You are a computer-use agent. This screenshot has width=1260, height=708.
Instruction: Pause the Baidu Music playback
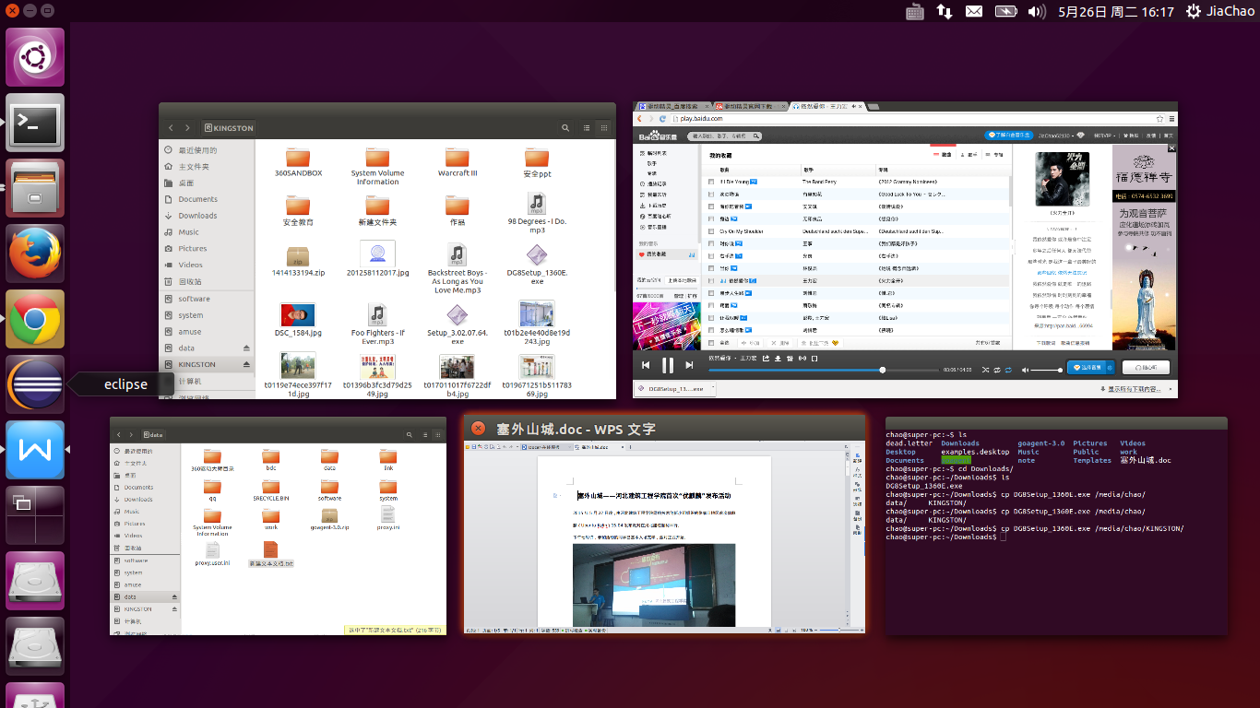[668, 365]
